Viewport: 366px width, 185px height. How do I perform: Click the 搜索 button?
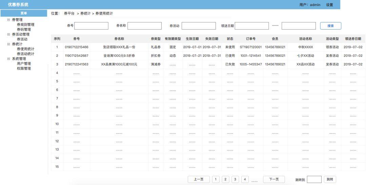(x=330, y=26)
